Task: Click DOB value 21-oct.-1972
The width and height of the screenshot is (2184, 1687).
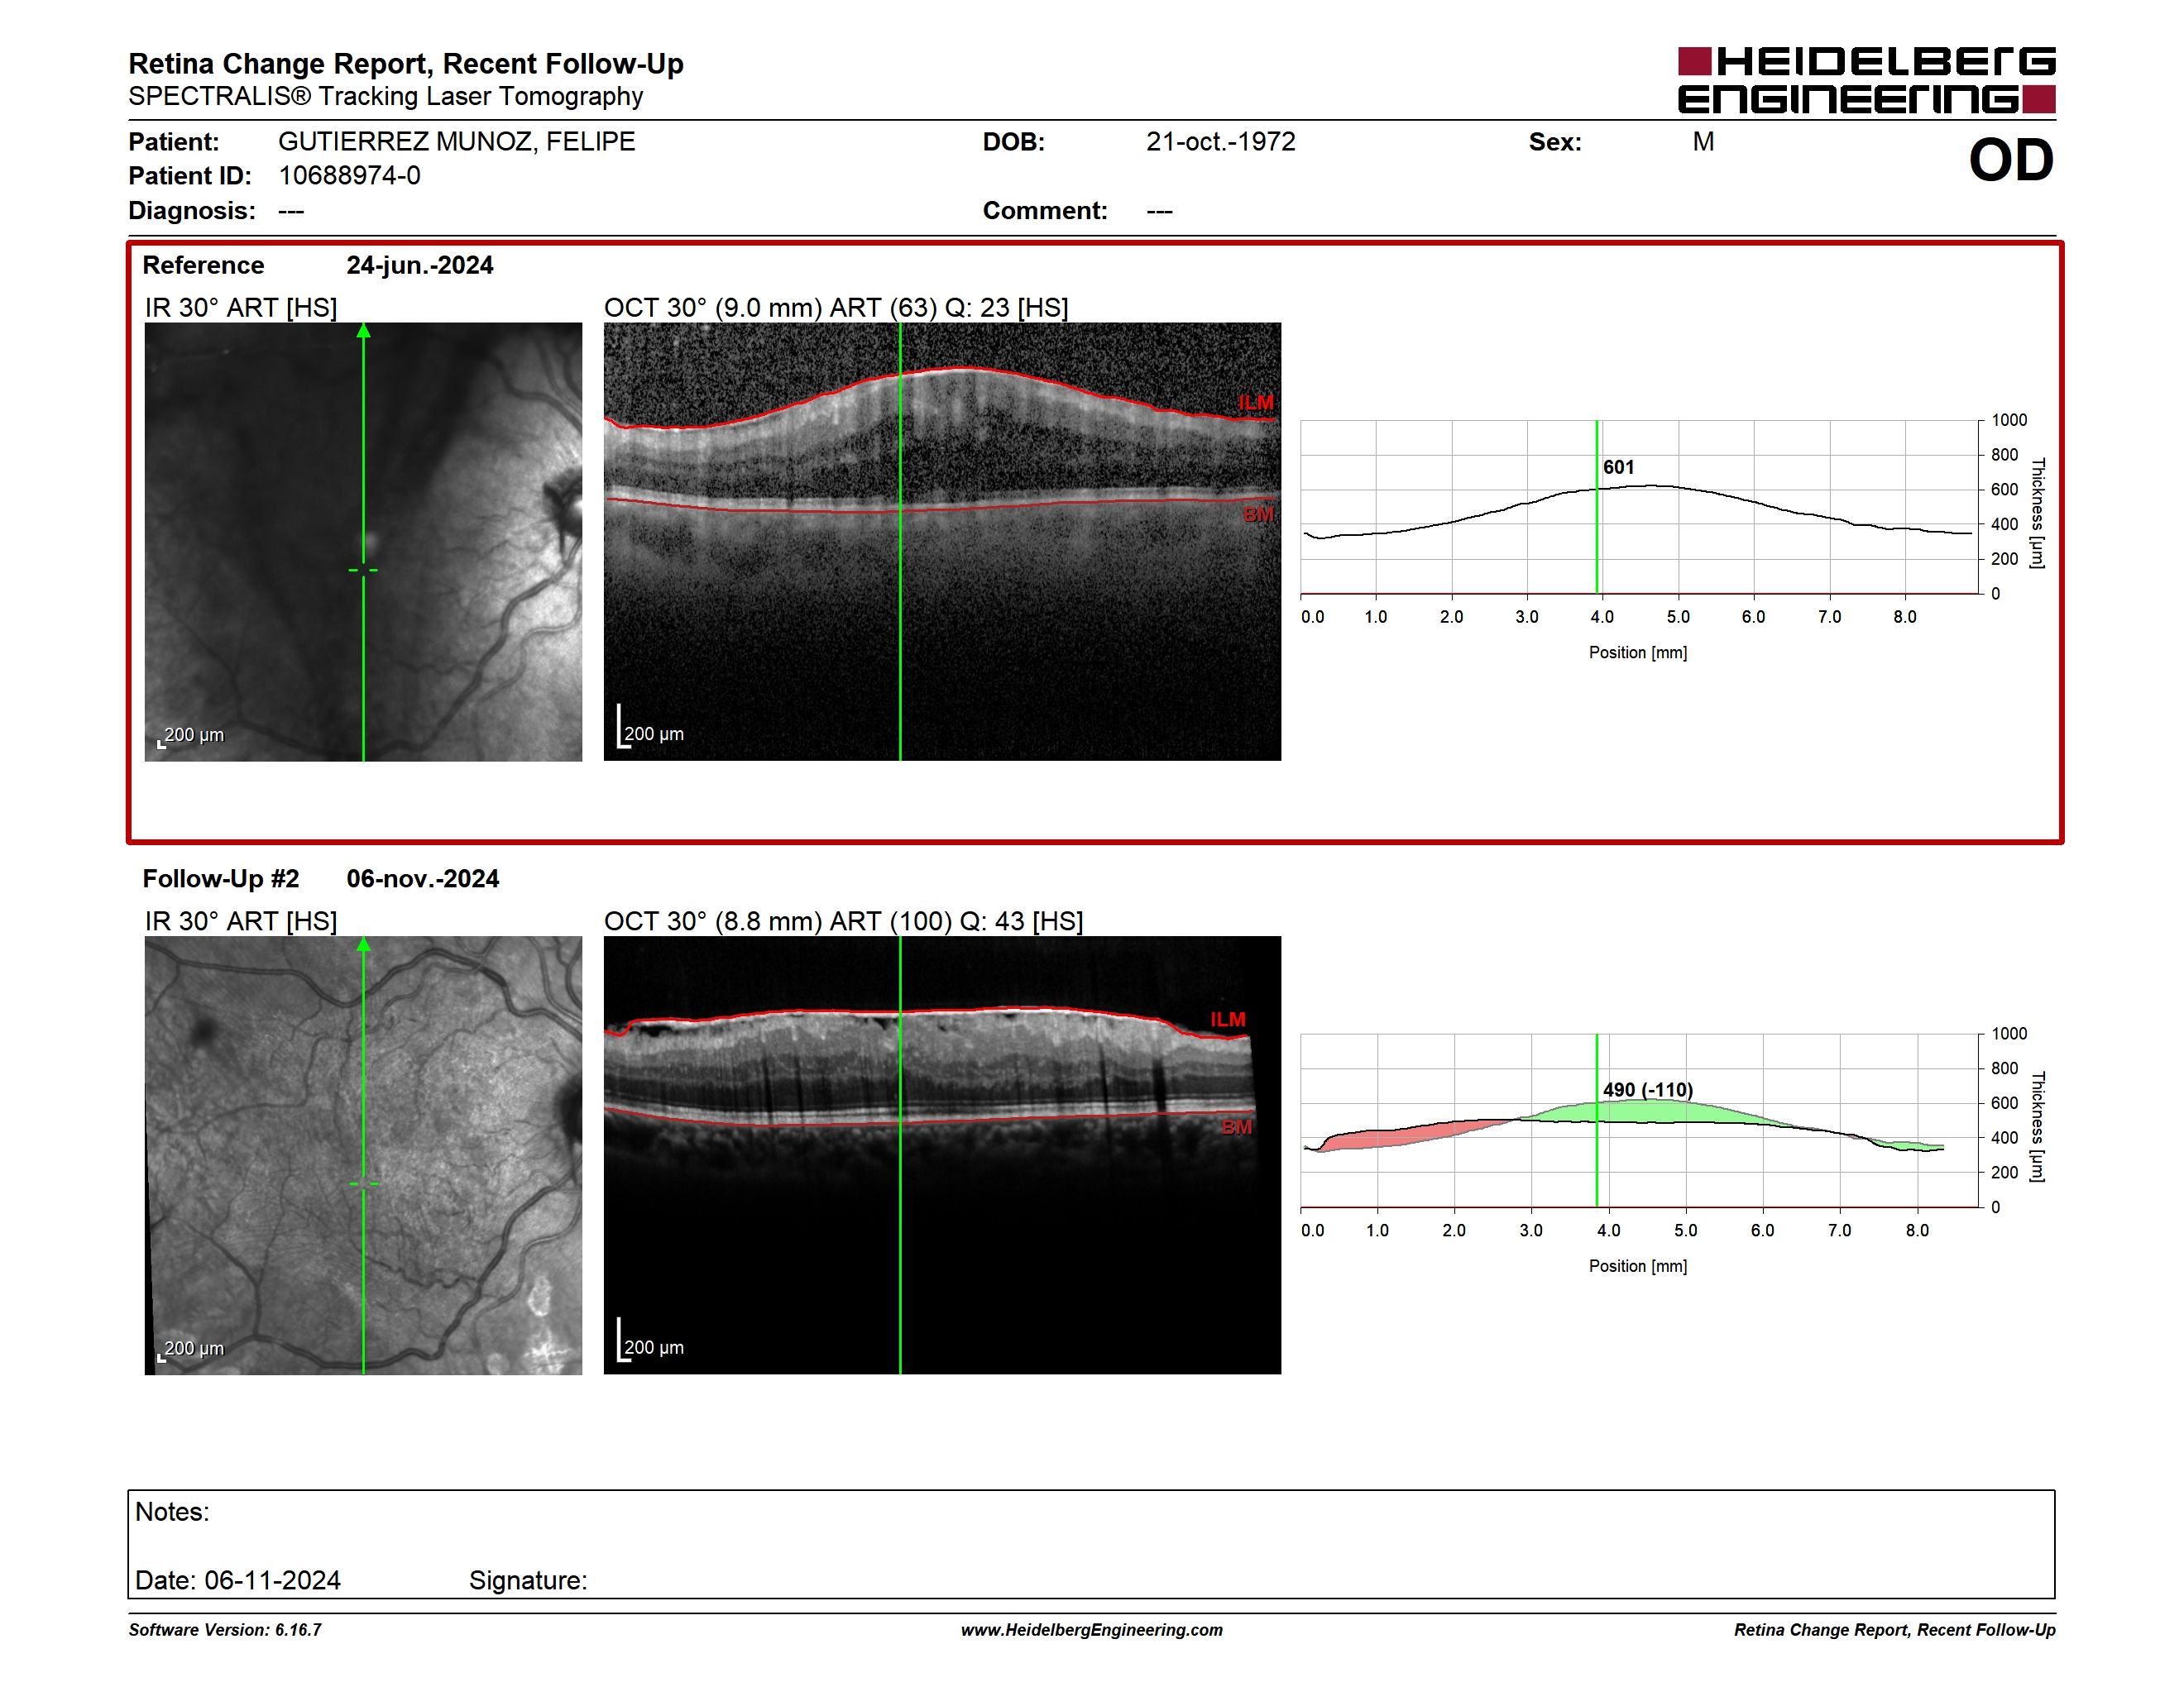Action: point(1220,142)
